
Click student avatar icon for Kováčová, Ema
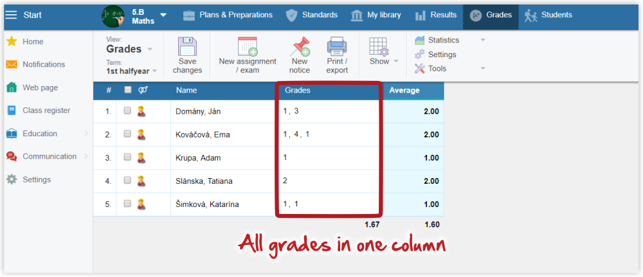(x=141, y=134)
